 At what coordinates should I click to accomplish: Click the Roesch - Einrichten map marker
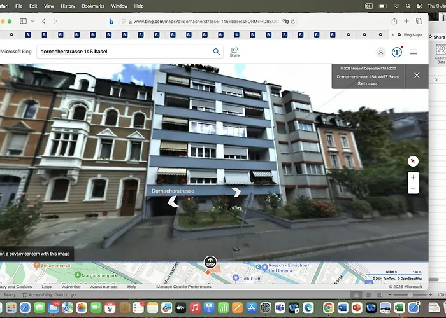point(265,267)
